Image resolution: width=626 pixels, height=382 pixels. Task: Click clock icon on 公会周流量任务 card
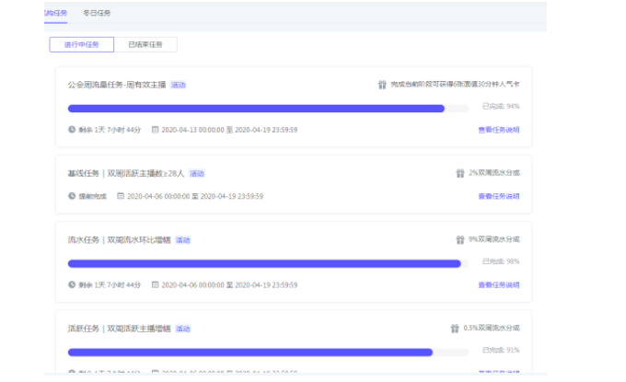click(72, 130)
